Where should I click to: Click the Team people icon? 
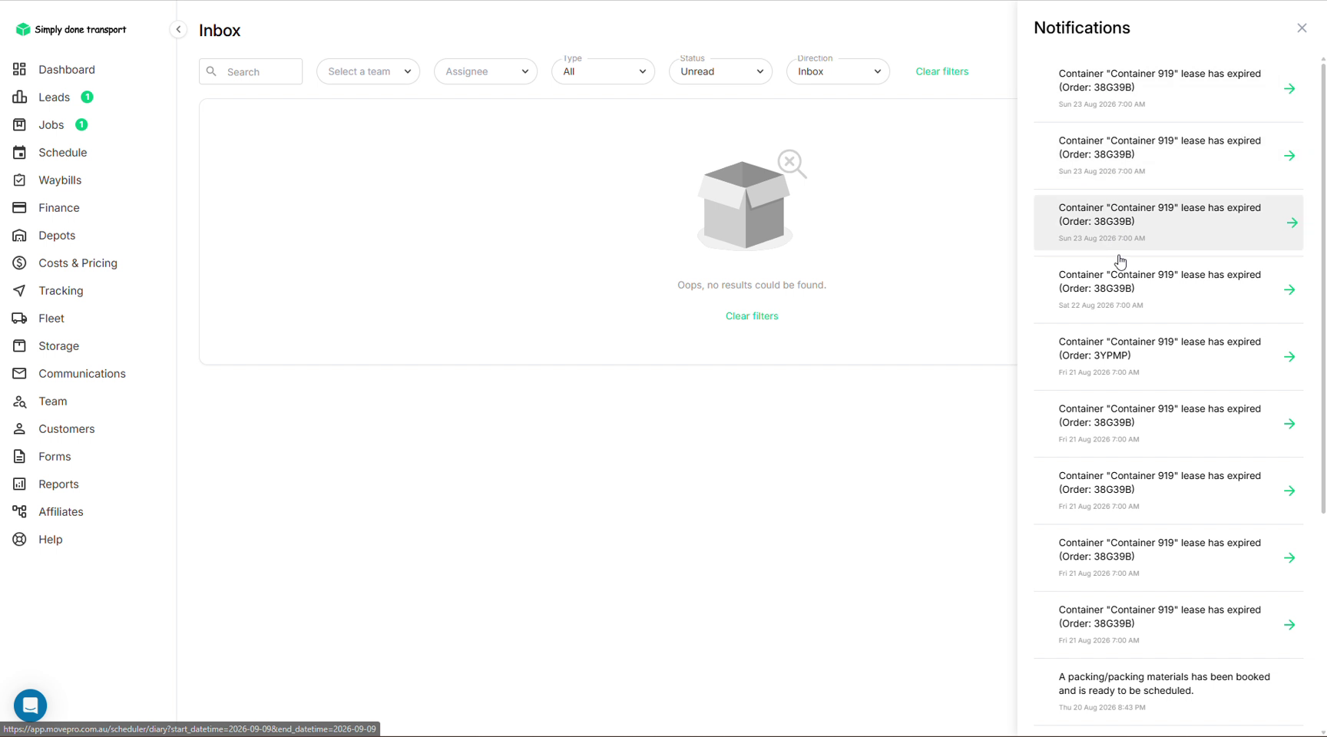pyautogui.click(x=19, y=401)
